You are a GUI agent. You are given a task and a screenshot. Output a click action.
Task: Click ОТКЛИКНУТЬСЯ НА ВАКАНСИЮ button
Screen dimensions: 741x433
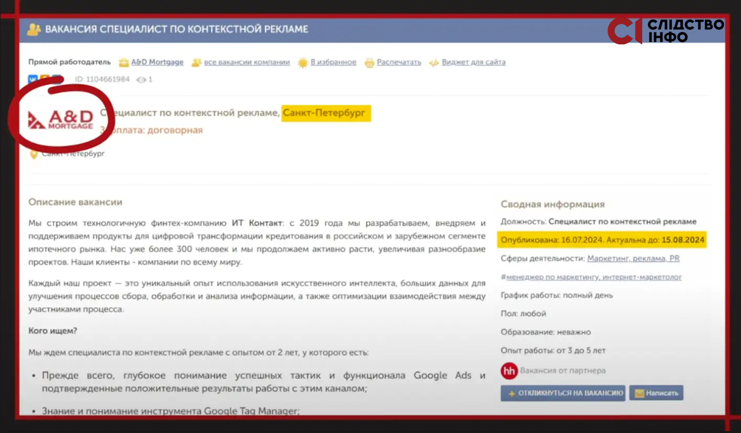click(x=563, y=393)
